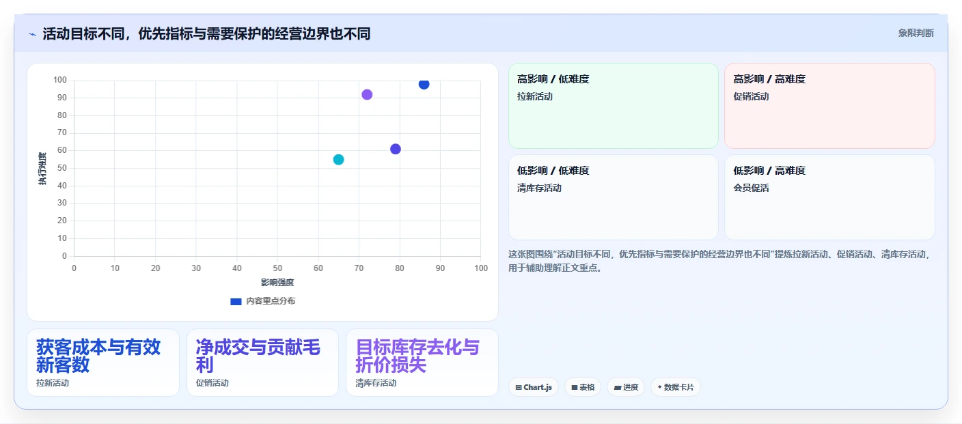Click 会员促活 text in quadrant card
Image resolution: width=962 pixels, height=424 pixels.
[x=751, y=188]
